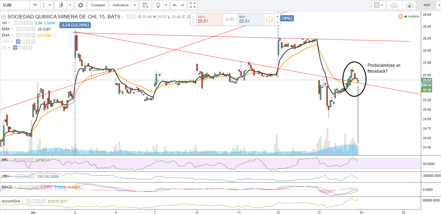Open order info circle icon in trading panel
The width and height of the screenshot is (441, 214).
[x=269, y=20]
